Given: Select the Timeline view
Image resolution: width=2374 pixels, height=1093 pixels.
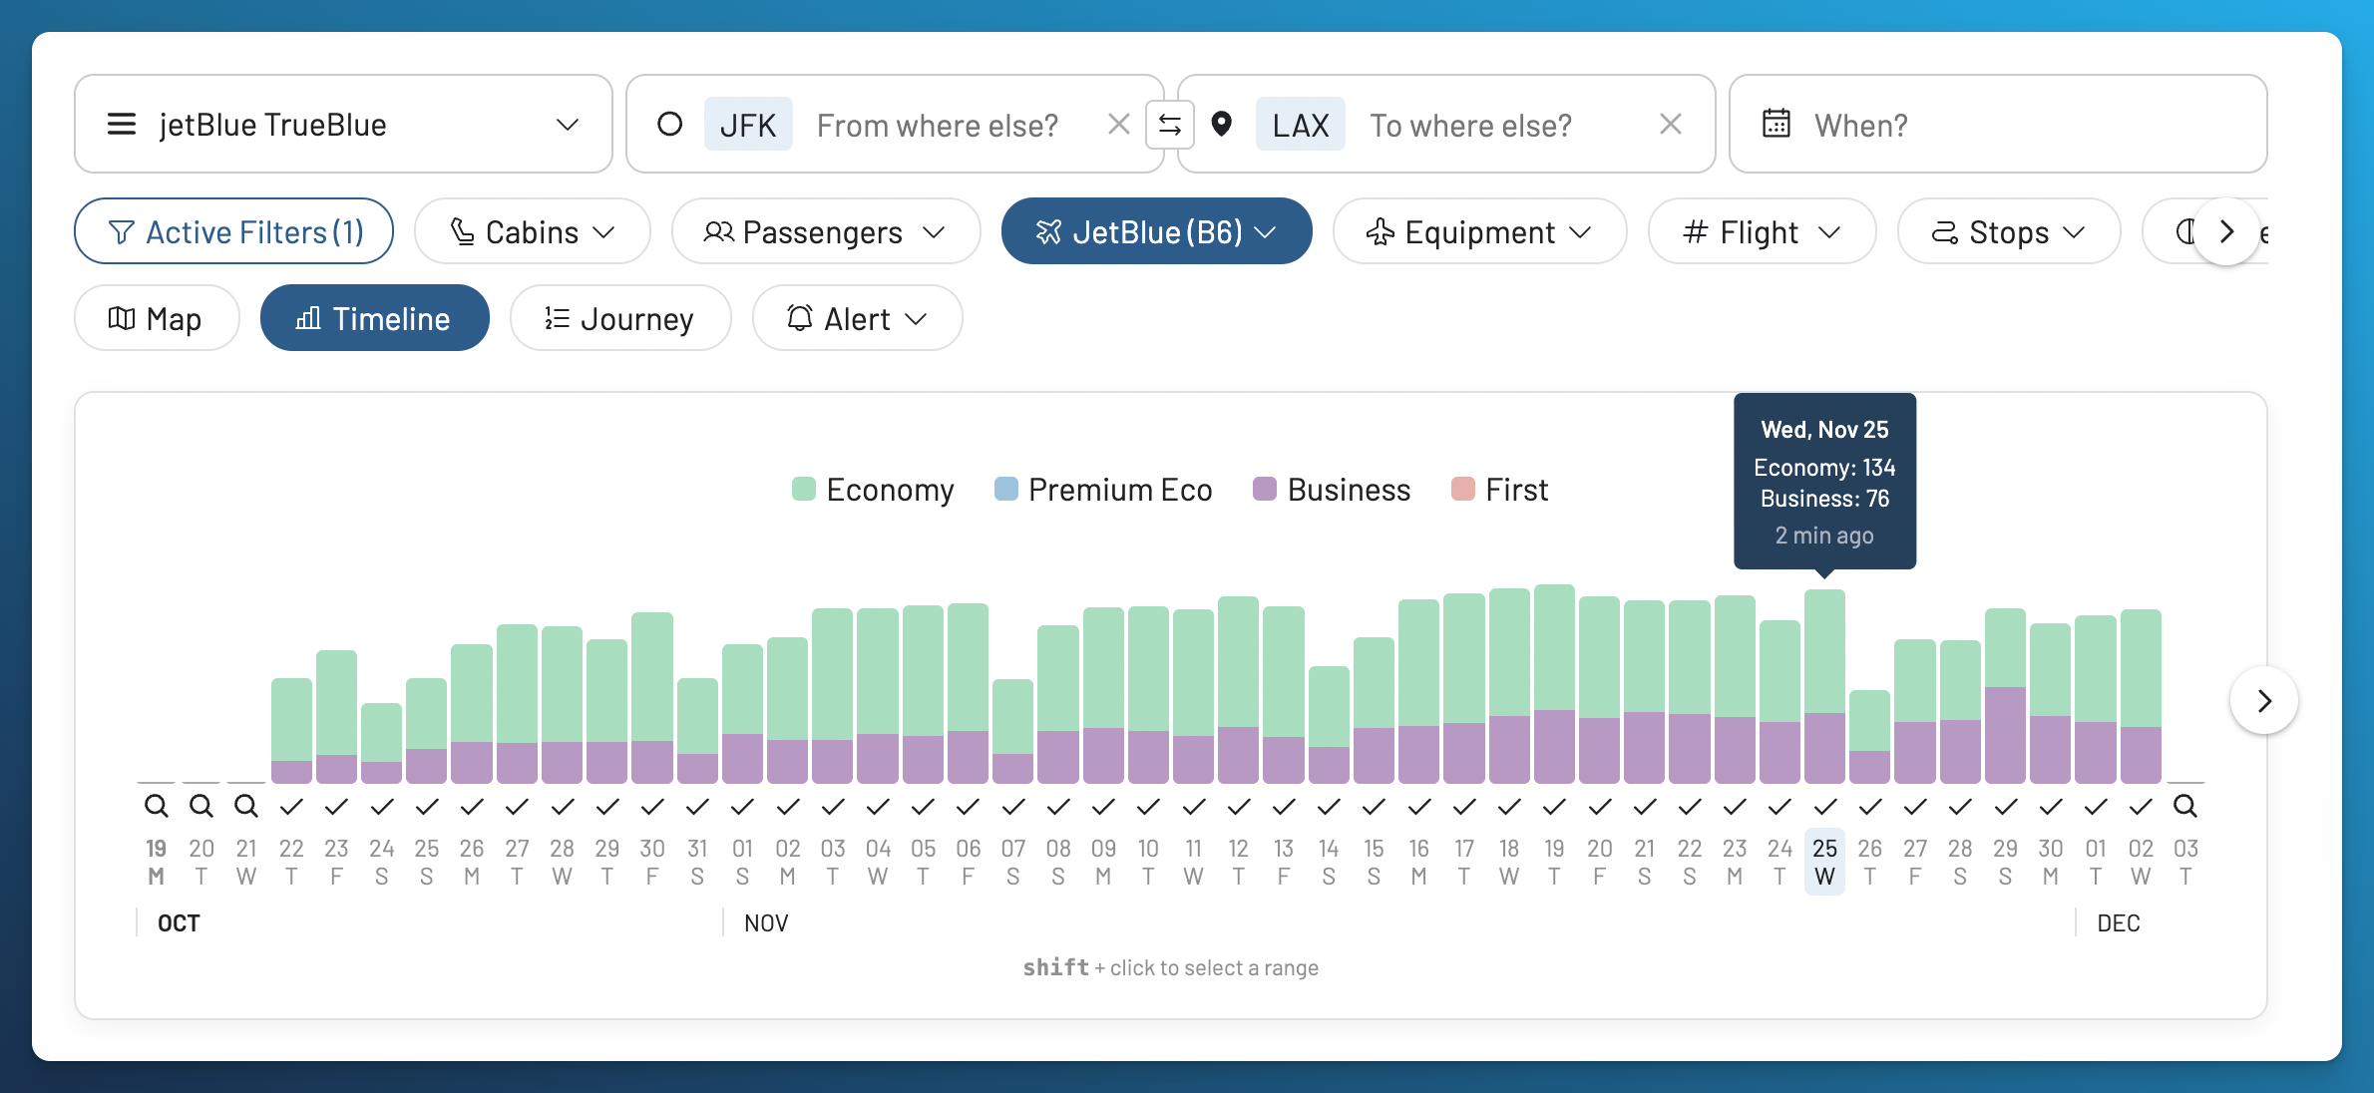Looking at the screenshot, I should pos(375,318).
